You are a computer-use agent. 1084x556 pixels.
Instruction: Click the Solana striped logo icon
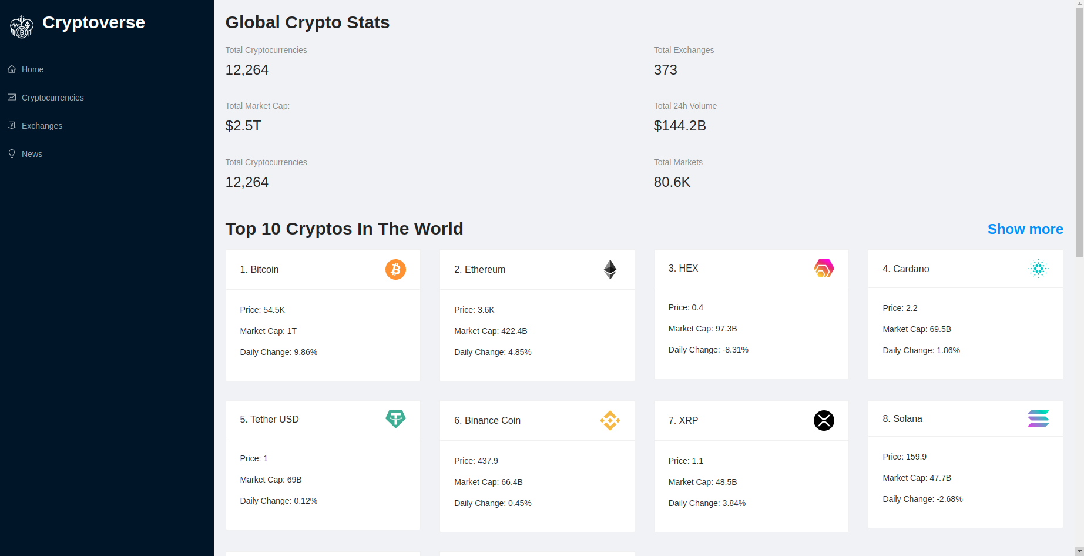(1038, 418)
